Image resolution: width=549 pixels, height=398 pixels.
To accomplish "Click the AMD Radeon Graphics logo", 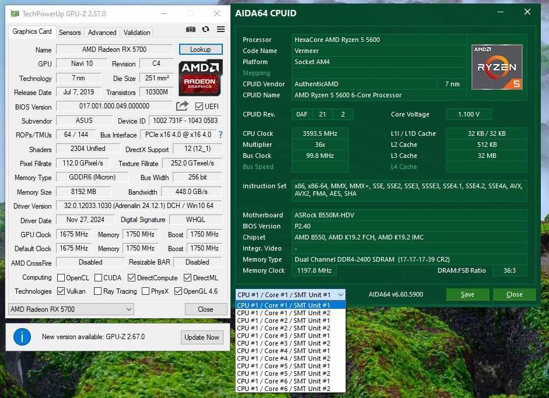I will click(x=200, y=78).
